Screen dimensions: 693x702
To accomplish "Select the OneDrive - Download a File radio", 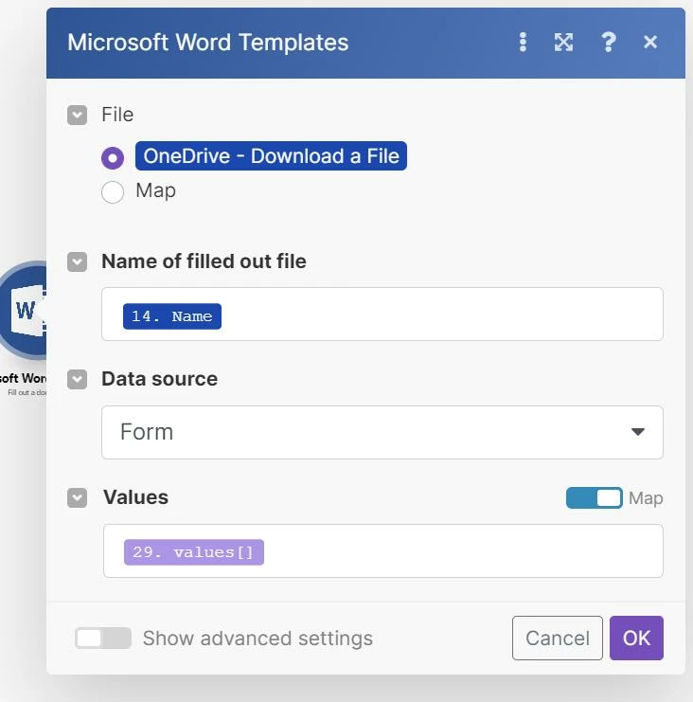I will coord(113,157).
